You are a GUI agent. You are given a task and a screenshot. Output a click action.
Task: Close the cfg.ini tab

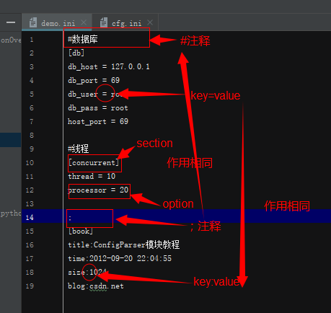pos(150,22)
